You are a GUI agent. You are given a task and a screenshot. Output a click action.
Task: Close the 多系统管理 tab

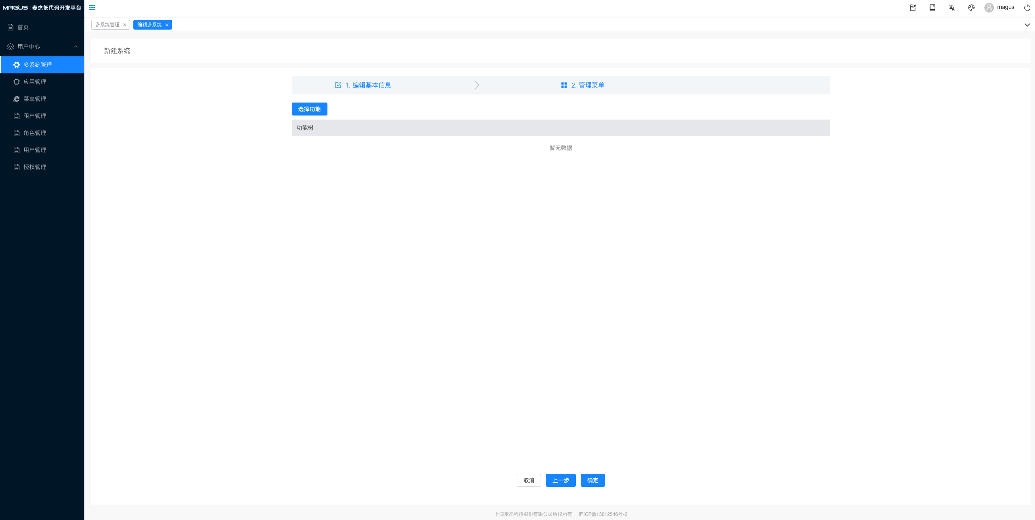pos(125,25)
